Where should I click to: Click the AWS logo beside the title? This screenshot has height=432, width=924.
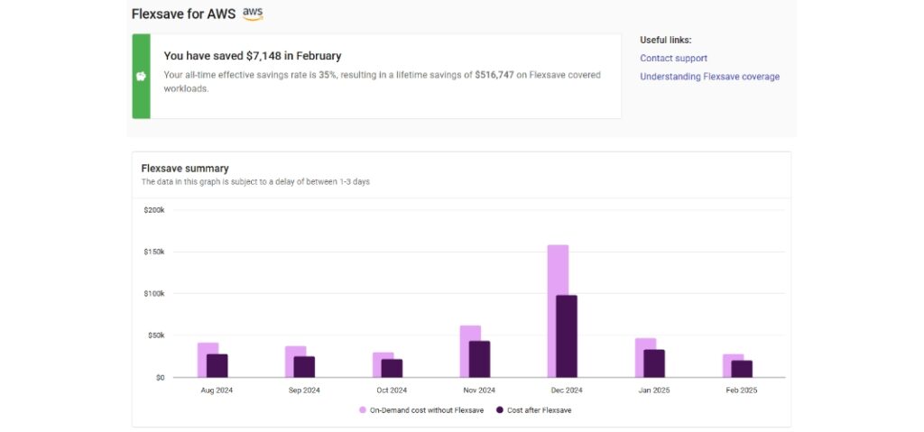tap(253, 14)
